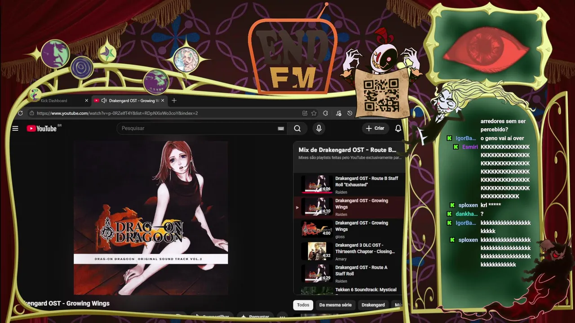Click chat username dankha...

coord(467,214)
